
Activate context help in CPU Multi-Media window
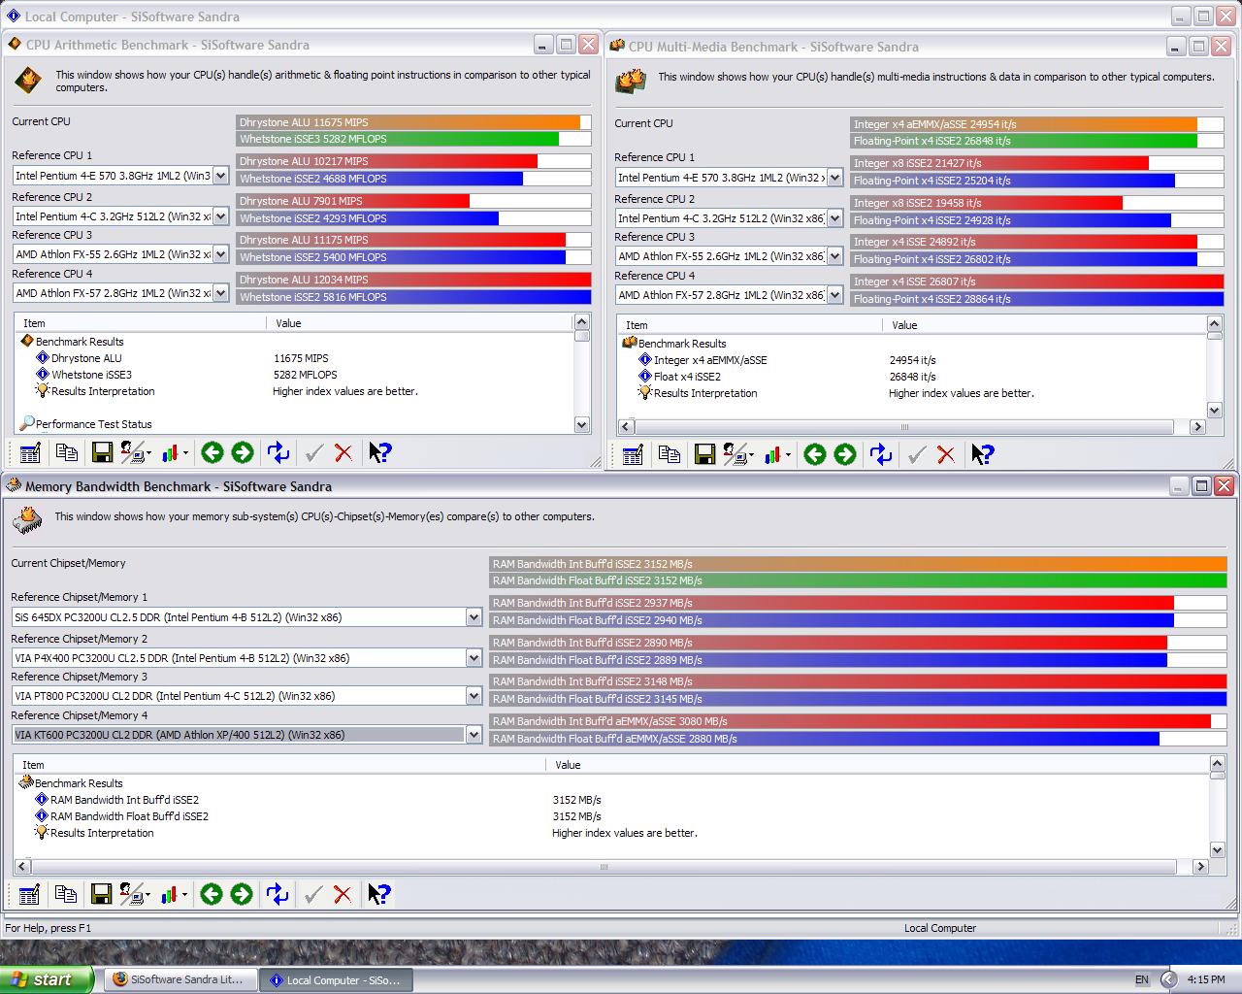click(x=982, y=453)
